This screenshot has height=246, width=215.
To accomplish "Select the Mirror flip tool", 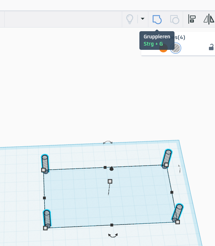I will pos(209,19).
